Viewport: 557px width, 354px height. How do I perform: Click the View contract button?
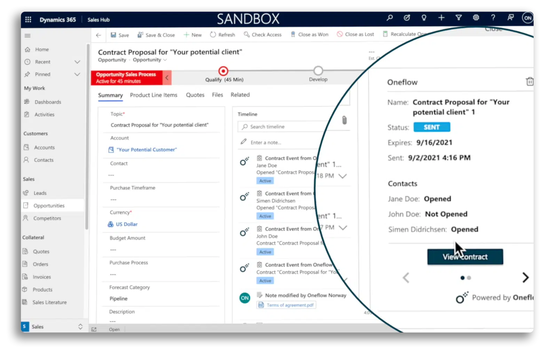click(465, 257)
